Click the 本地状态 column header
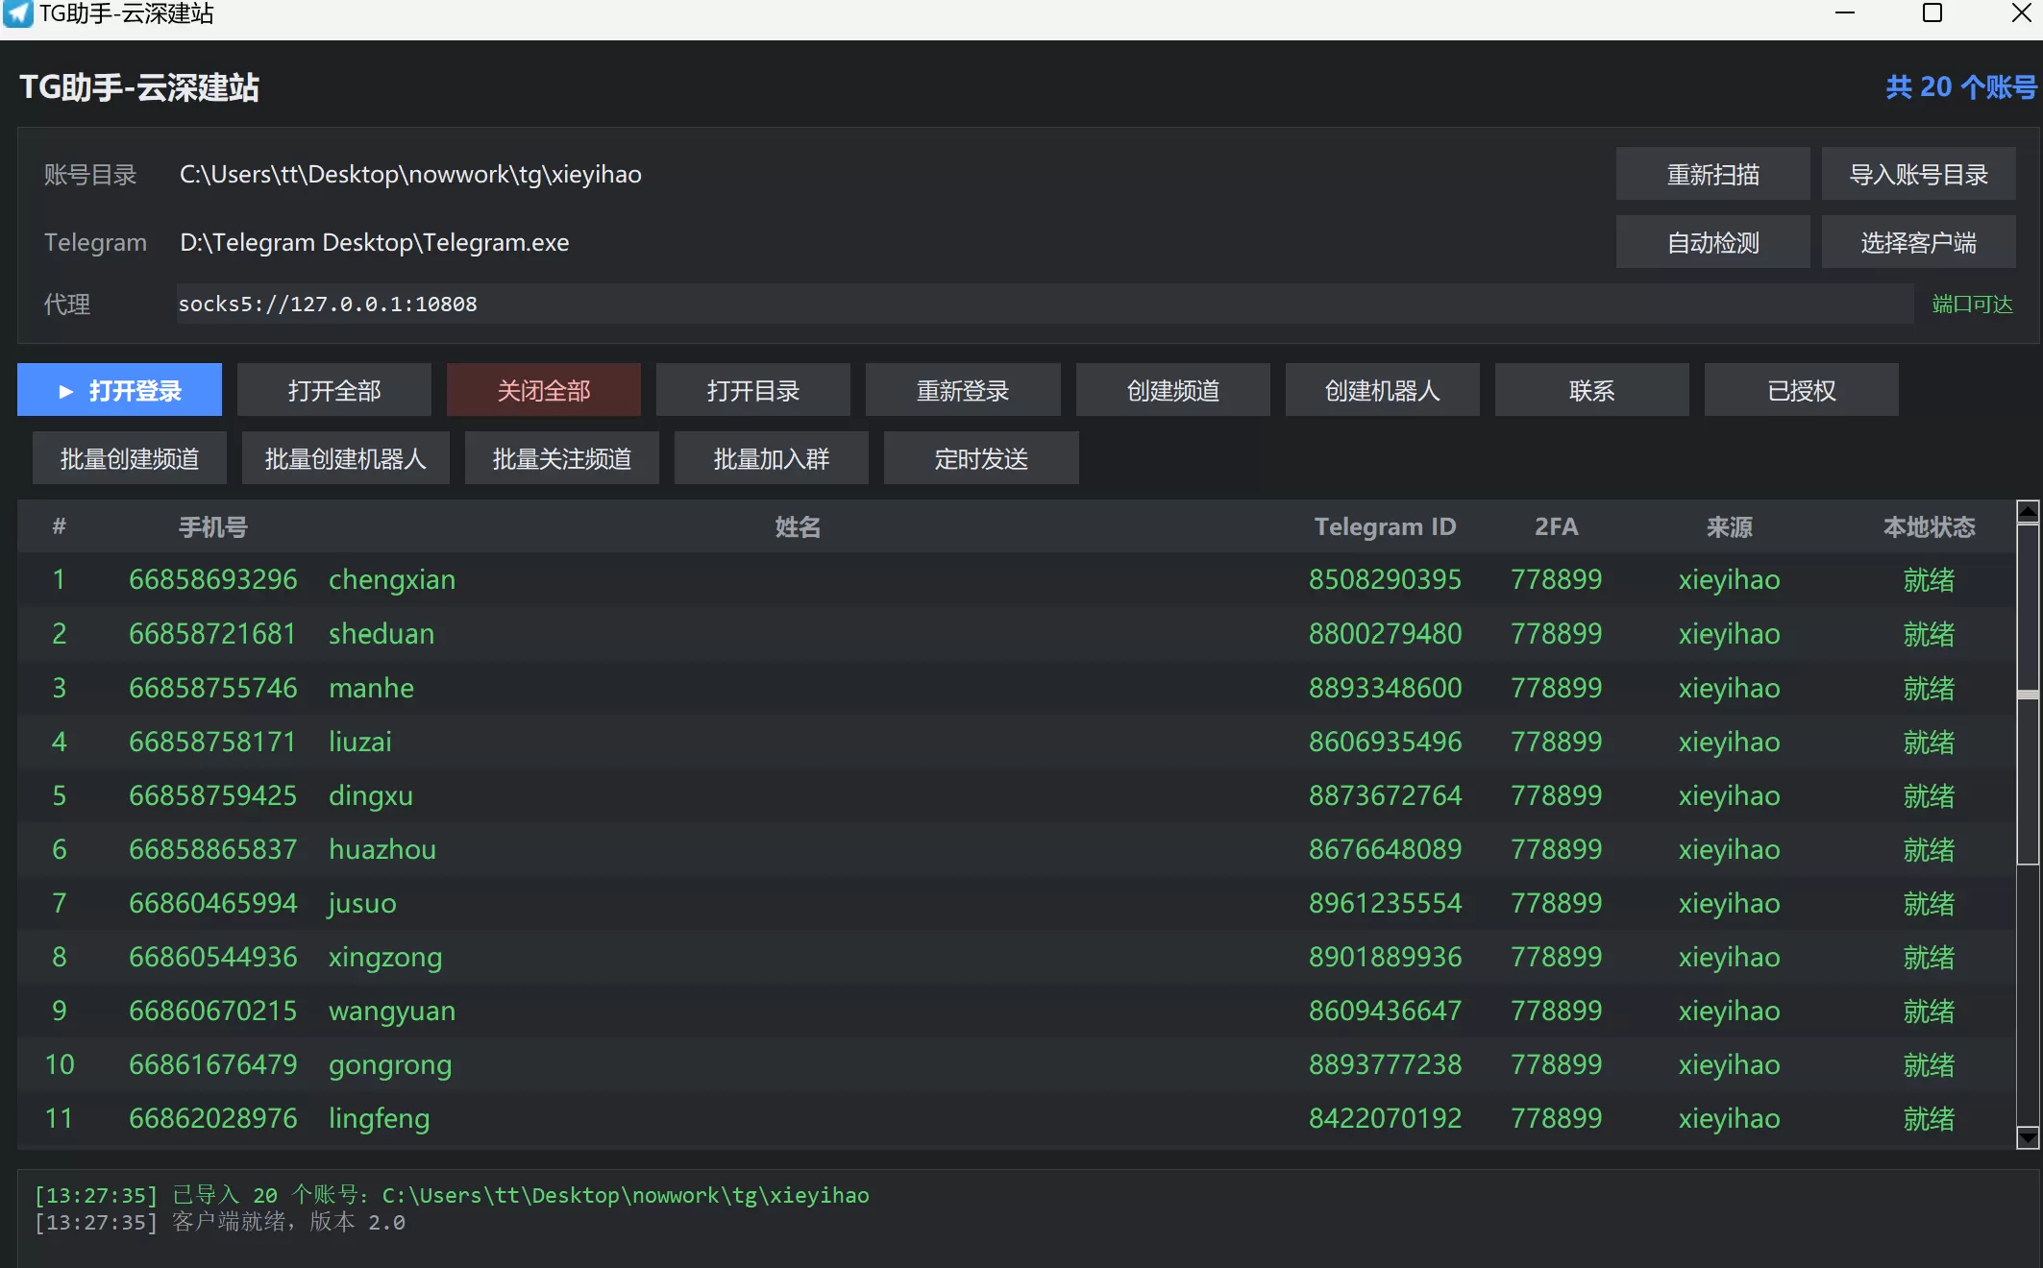This screenshot has width=2043, height=1268. click(x=1929, y=526)
